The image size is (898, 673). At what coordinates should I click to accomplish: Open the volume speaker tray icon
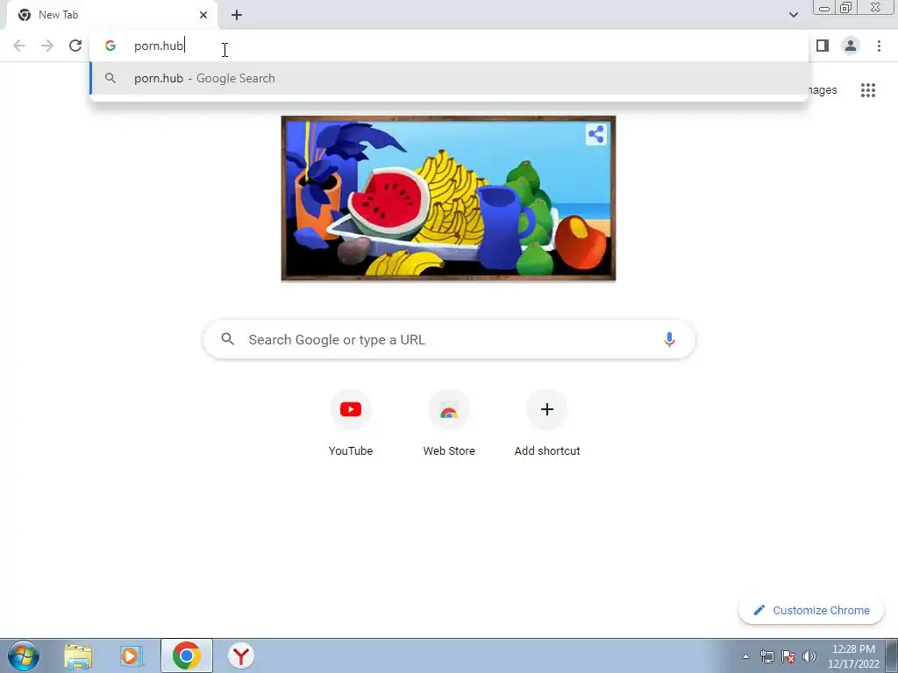(809, 656)
